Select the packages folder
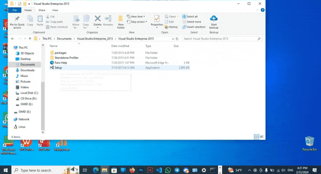The image size is (321, 174). click(60, 53)
